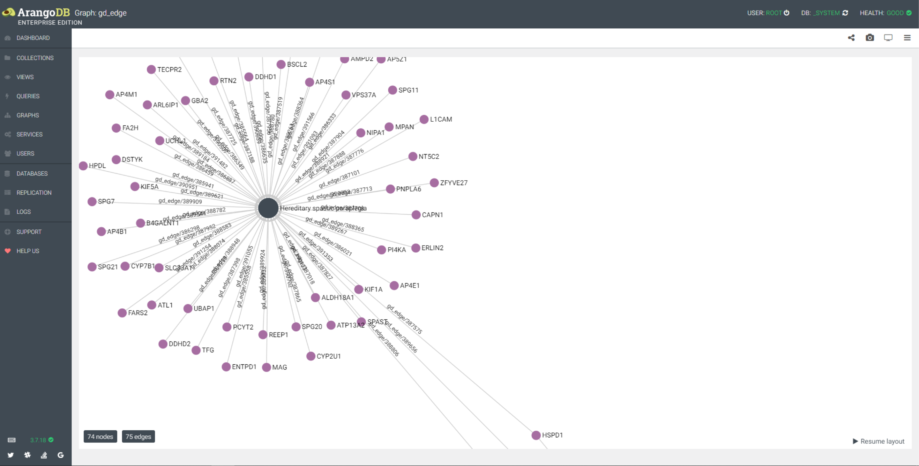Click the user logout power icon
The height and width of the screenshot is (466, 919).
[786, 13]
